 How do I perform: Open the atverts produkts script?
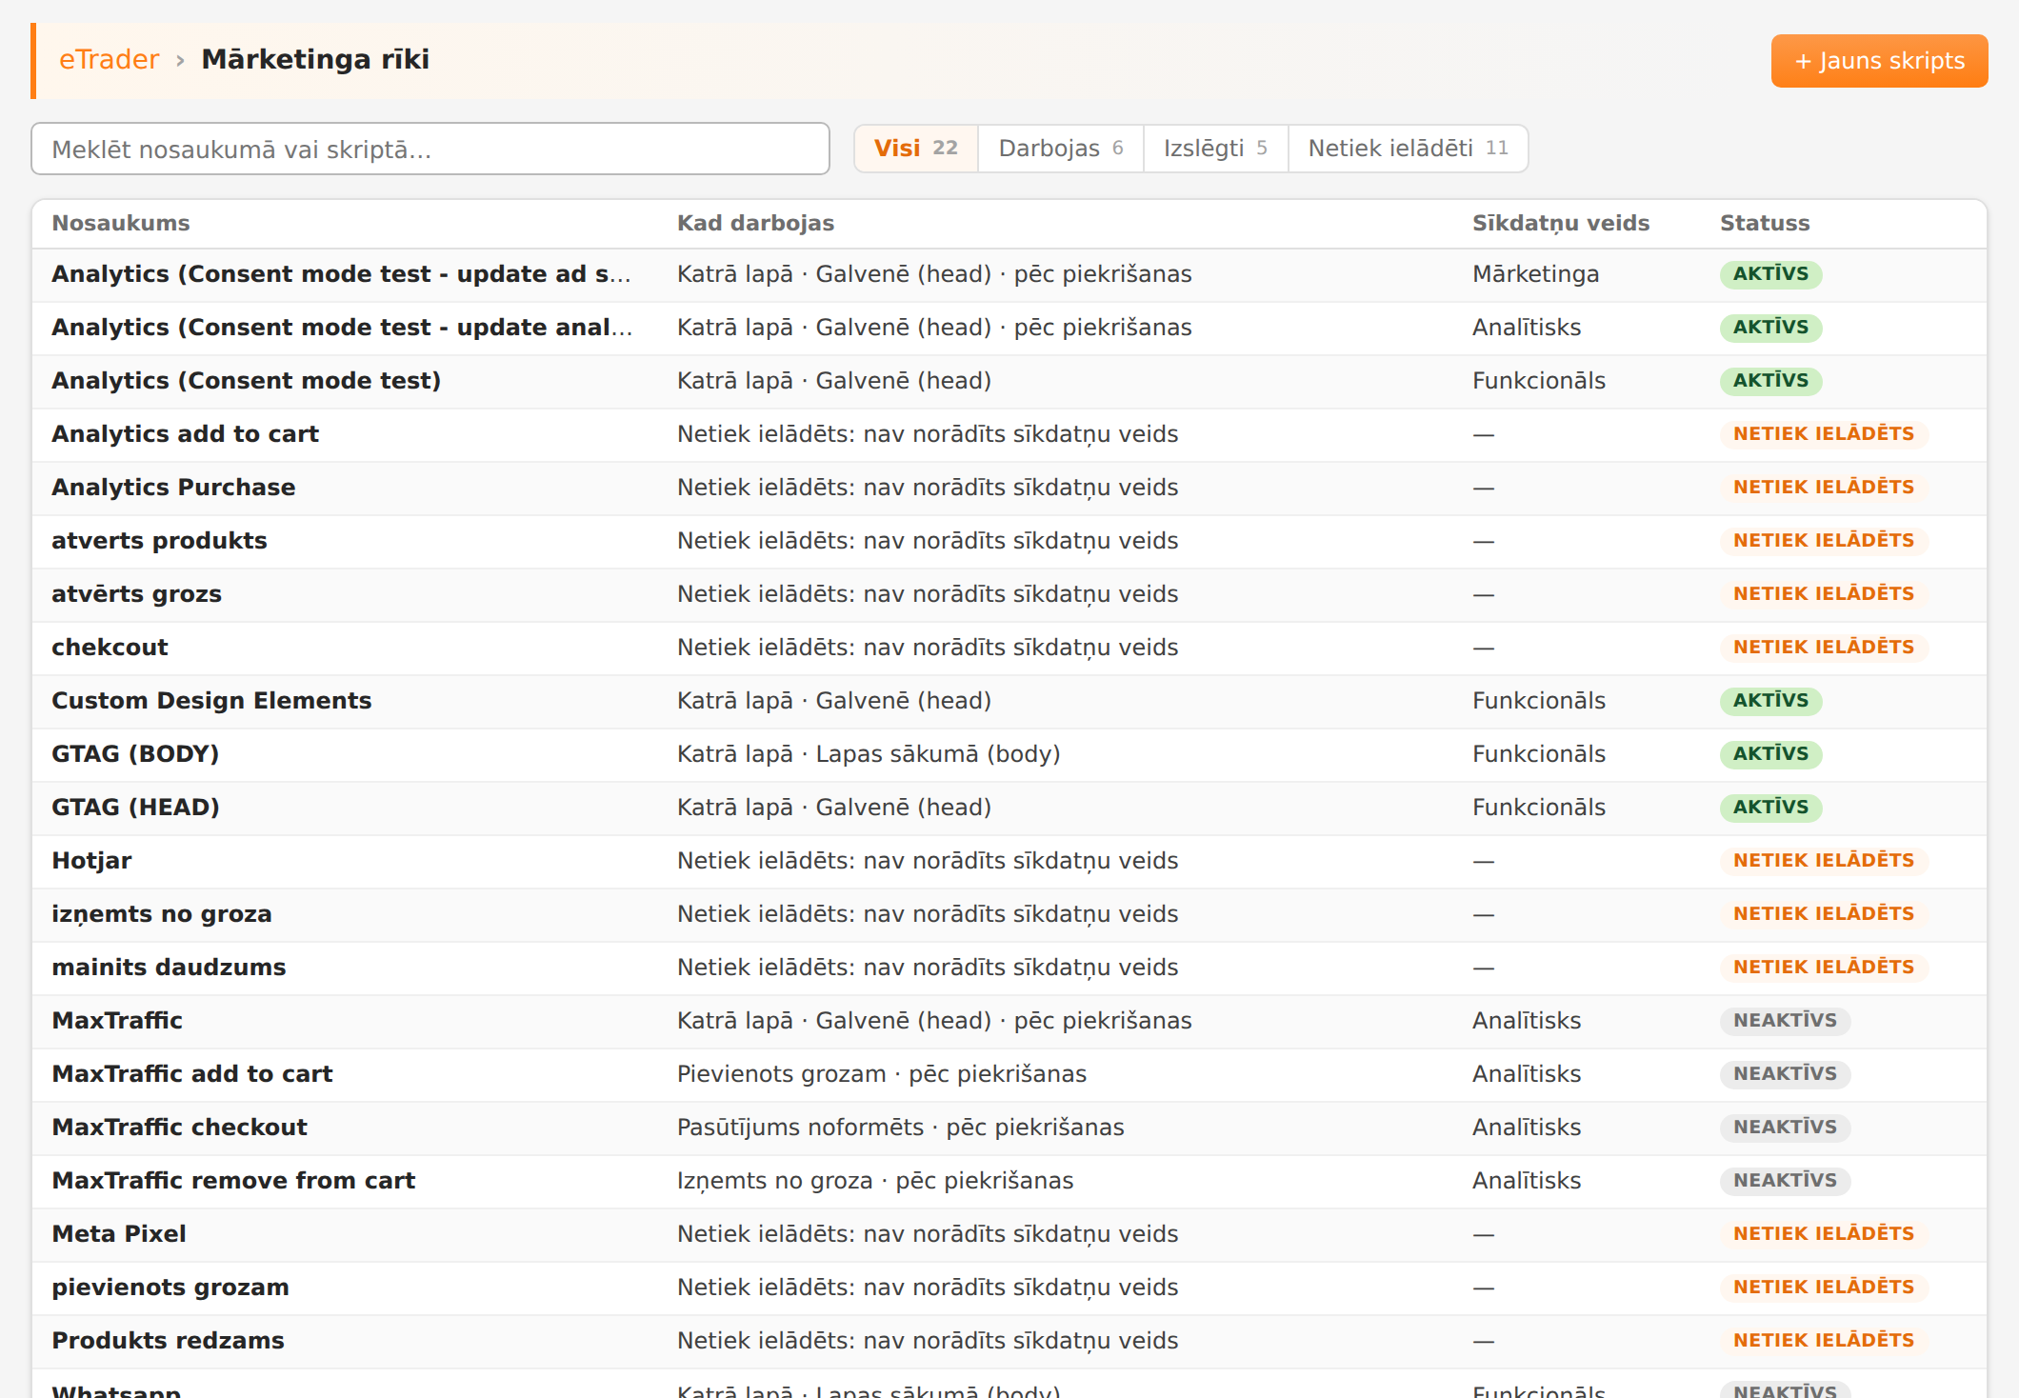pos(159,541)
